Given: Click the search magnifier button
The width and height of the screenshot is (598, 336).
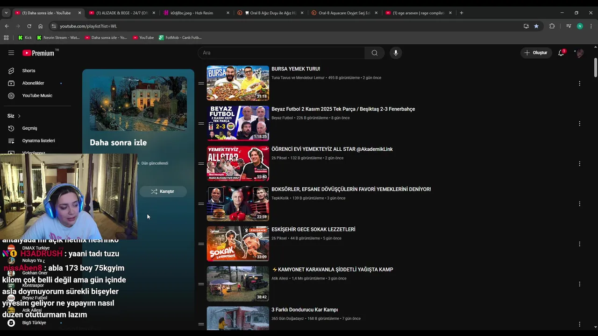Looking at the screenshot, I should pyautogui.click(x=375, y=53).
